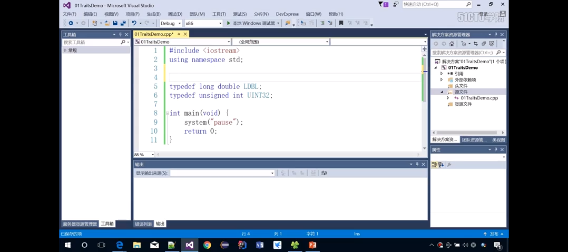
Task: Toggle auto hide pin on 工具箱 panel
Action: (121, 35)
